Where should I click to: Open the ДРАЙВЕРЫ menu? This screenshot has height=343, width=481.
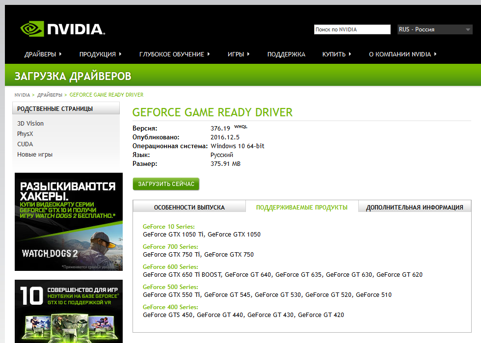tap(40, 54)
